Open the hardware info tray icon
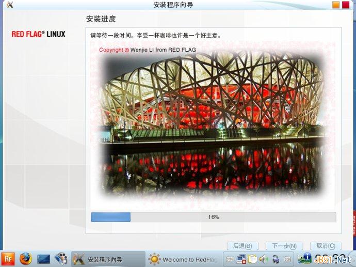 click(304, 259)
